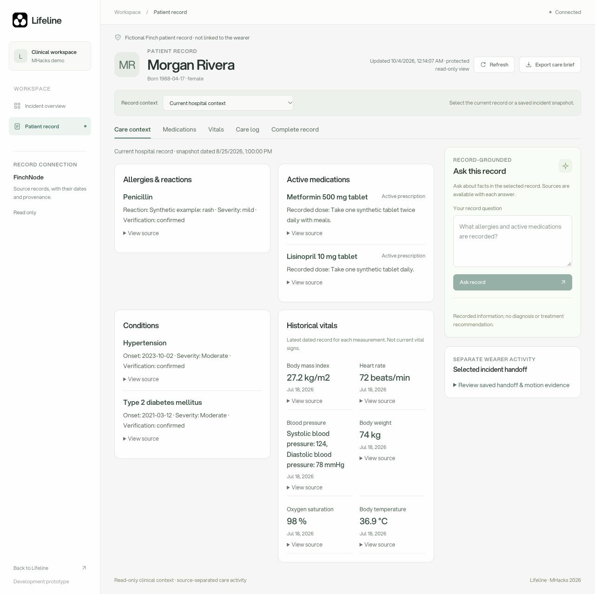The width and height of the screenshot is (595, 594).
Task: Click the sparkle icon in Ask this record
Action: click(565, 166)
